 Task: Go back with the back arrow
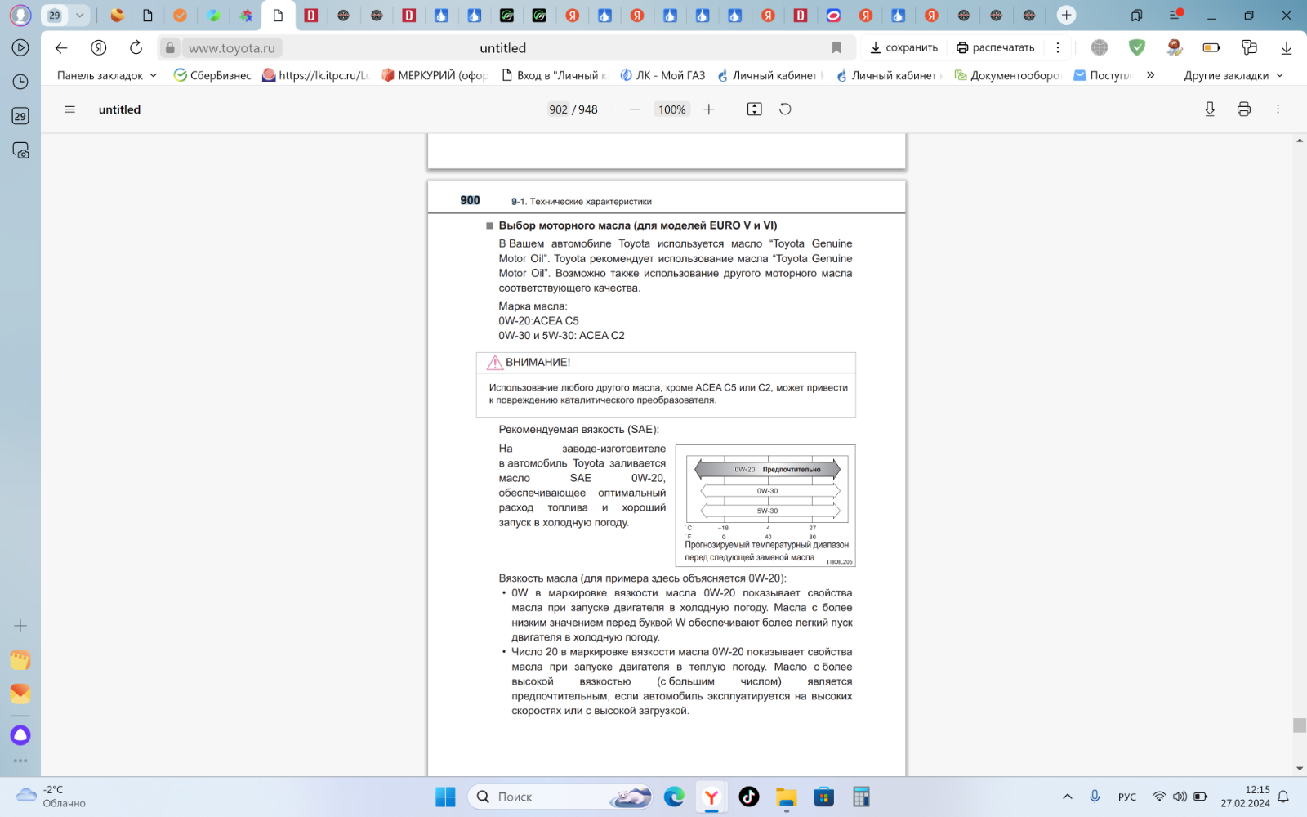click(x=61, y=47)
